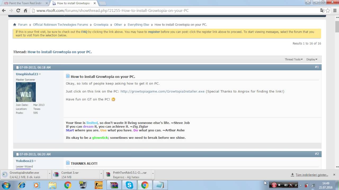The image size is (339, 190).
Task: Click the network signal tray icon
Action: click(x=313, y=185)
